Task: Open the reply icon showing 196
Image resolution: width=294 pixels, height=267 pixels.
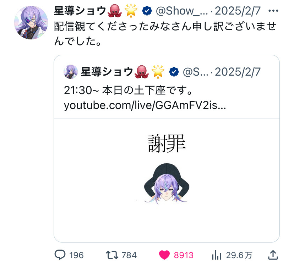Action: tap(60, 255)
